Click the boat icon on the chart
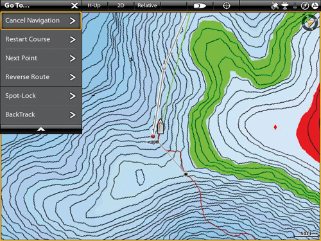 click(x=160, y=127)
